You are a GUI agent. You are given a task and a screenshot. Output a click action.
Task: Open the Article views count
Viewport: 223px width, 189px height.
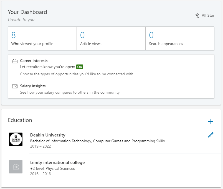(x=91, y=44)
